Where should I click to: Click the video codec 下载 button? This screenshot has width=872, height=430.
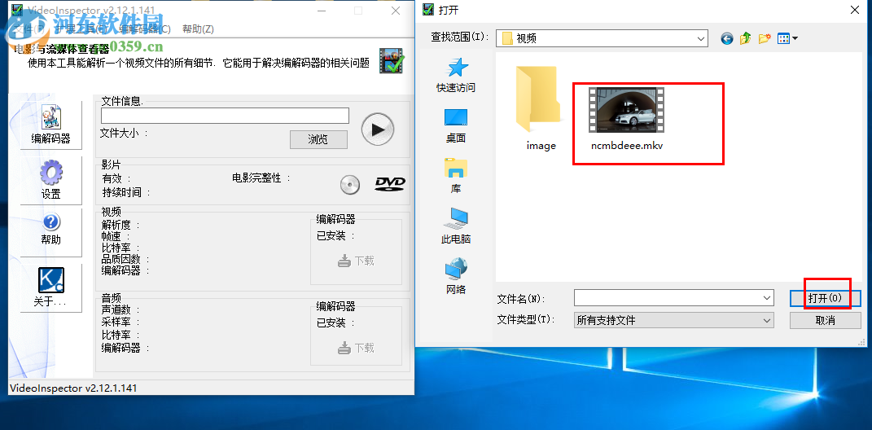357,261
